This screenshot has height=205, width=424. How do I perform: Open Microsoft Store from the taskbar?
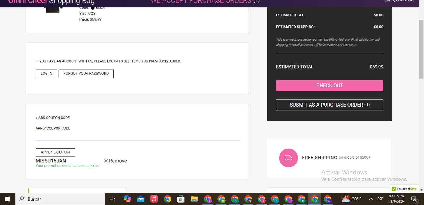181,199
